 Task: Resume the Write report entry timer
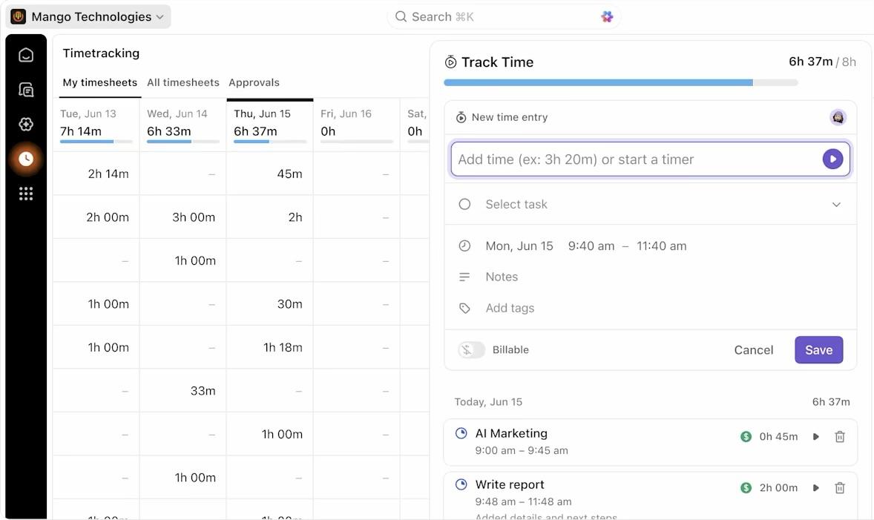pyautogui.click(x=816, y=488)
